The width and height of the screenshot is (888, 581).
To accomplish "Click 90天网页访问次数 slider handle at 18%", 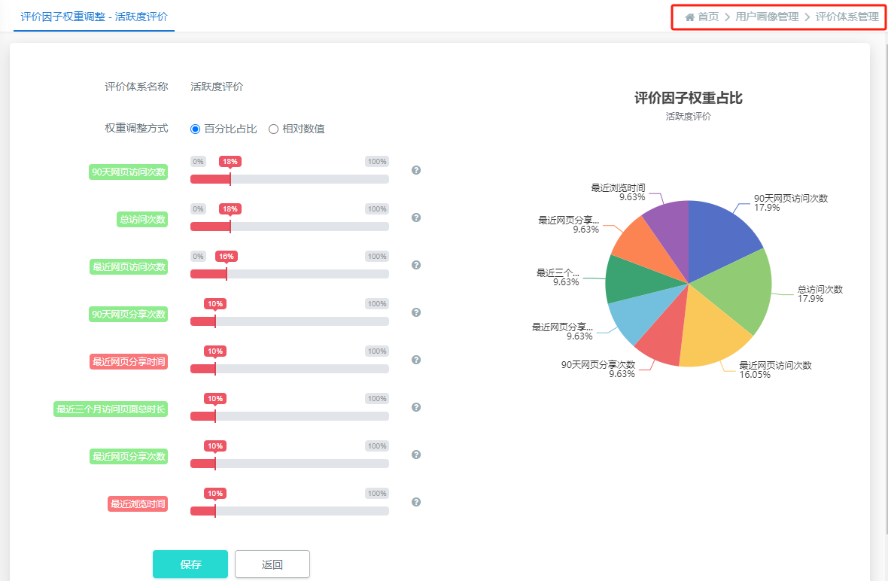I will click(230, 179).
